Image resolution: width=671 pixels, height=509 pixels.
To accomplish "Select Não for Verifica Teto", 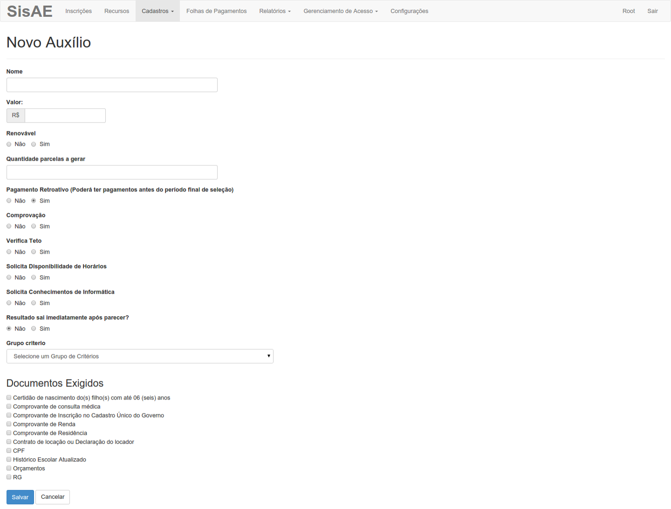I will tap(9, 252).
